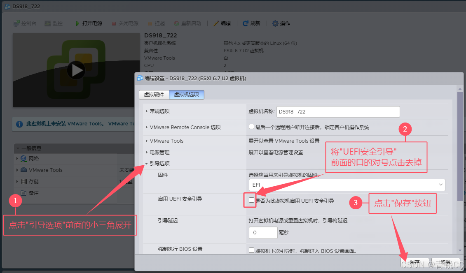Viewport: 466px width, 273px height.
Task: Select the VM Options tab
Action: click(x=187, y=95)
